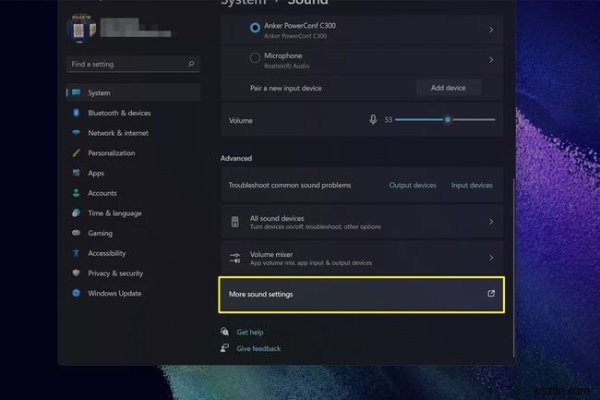600x400 pixels.
Task: Go to Windows Update section
Action: [x=116, y=294]
